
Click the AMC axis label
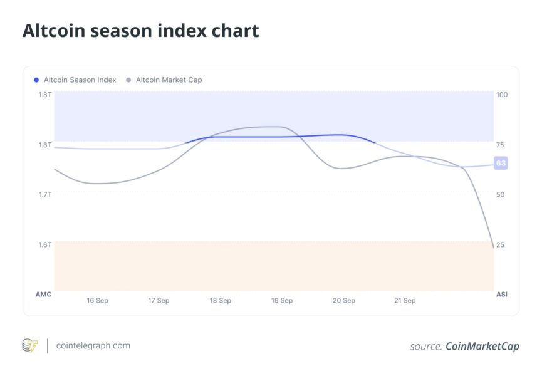tap(43, 294)
